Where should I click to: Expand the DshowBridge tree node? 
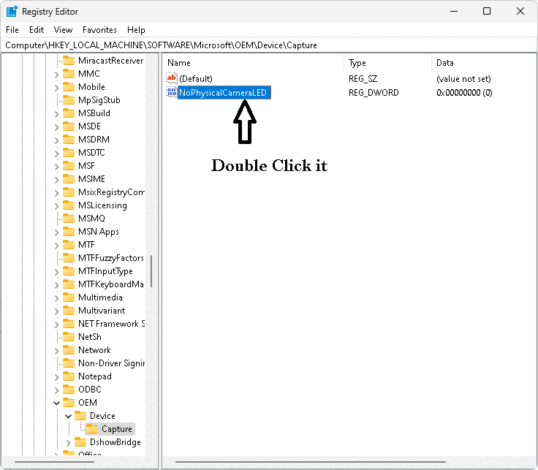point(69,442)
